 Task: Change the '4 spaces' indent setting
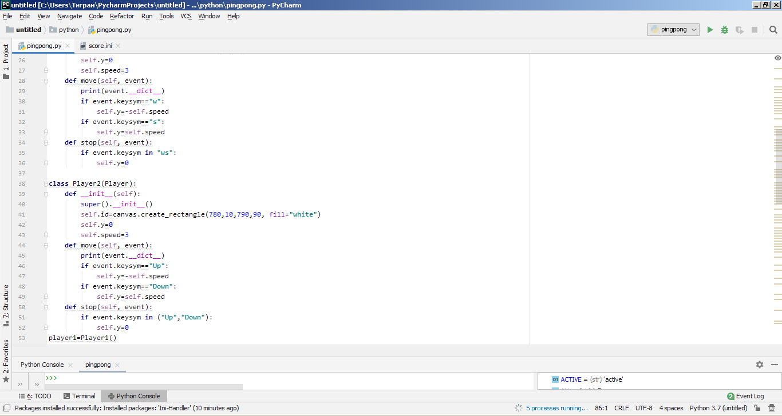(x=671, y=408)
